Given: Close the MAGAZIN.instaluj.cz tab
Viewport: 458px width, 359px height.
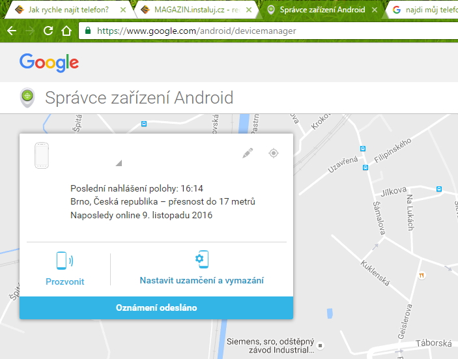Looking at the screenshot, I should click(249, 10).
